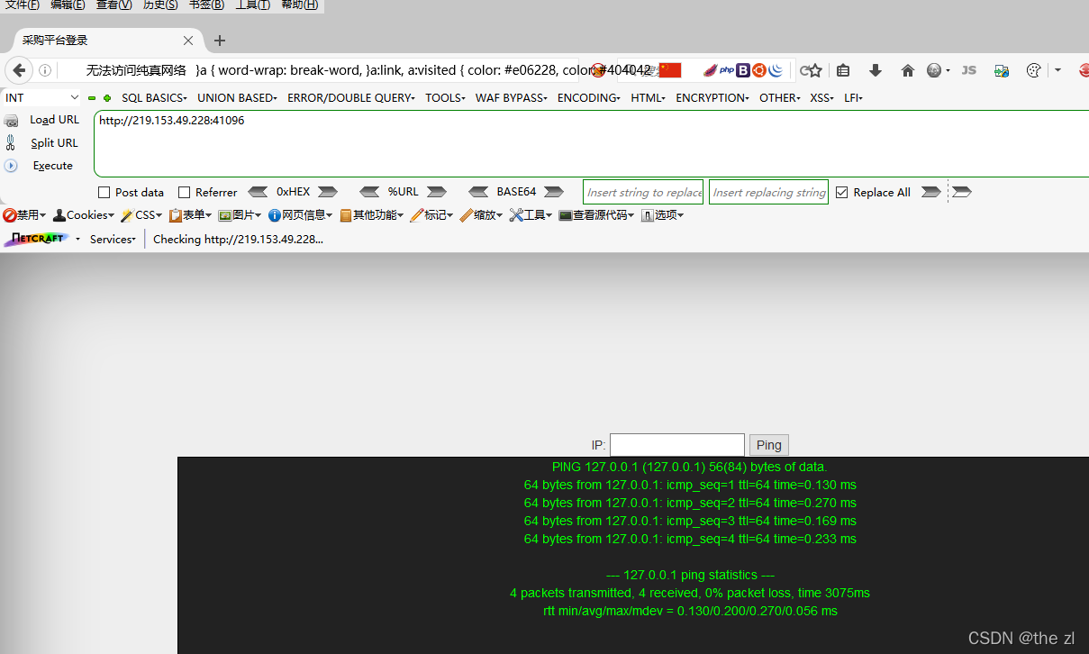Click the site information icon in address bar
This screenshot has width=1089, height=654.
click(x=45, y=70)
